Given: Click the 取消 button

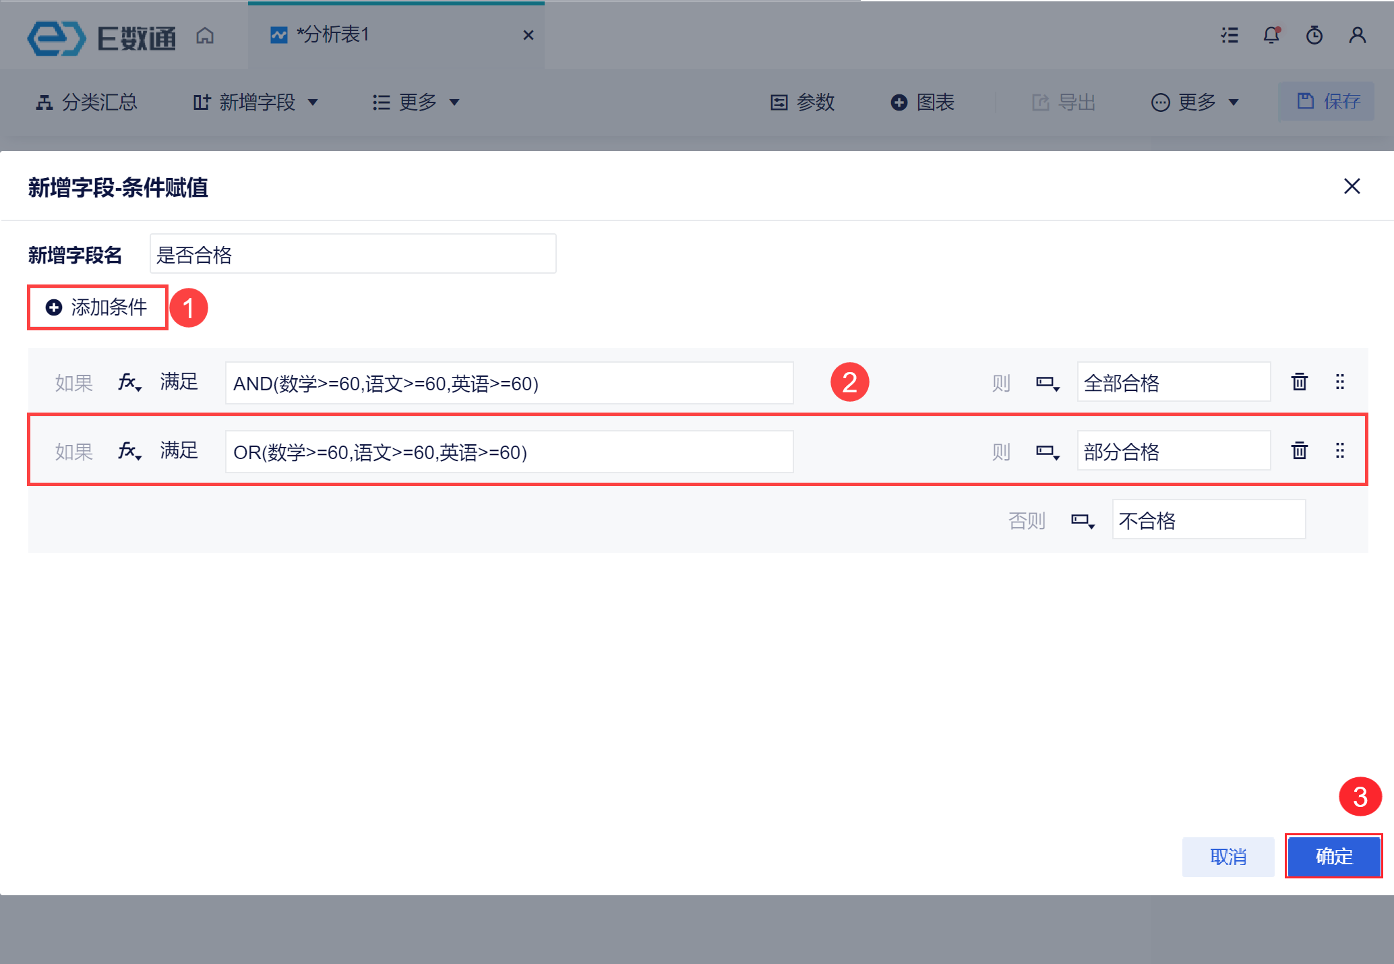Looking at the screenshot, I should tap(1228, 856).
